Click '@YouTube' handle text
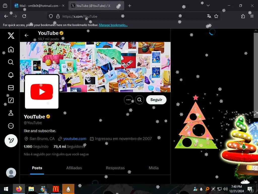Viewport: 258px width, 194px height. (33, 123)
